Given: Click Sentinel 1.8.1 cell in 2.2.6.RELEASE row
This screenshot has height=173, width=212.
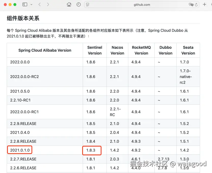Looking at the screenshot, I should 95,168.
